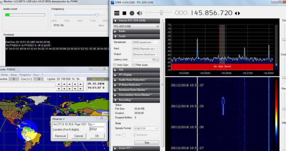This screenshot has width=286, height=151.
Task: Toggle the Filter Audio checkbox
Action: 133,65
